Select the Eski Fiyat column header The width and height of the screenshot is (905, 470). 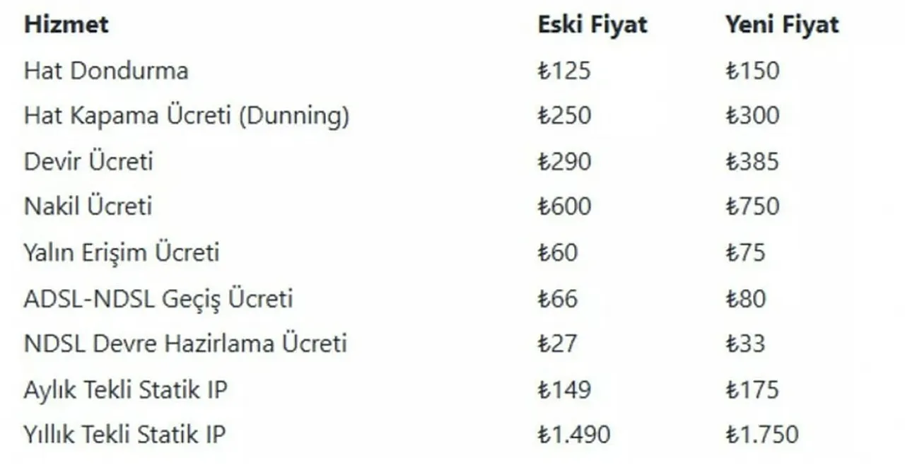point(592,25)
